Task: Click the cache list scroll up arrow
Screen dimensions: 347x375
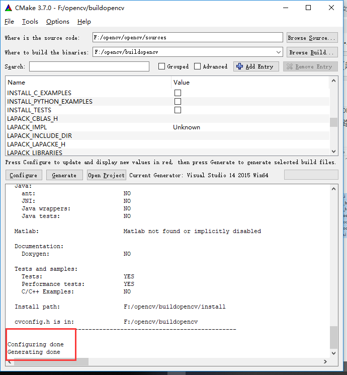Action: coord(333,81)
